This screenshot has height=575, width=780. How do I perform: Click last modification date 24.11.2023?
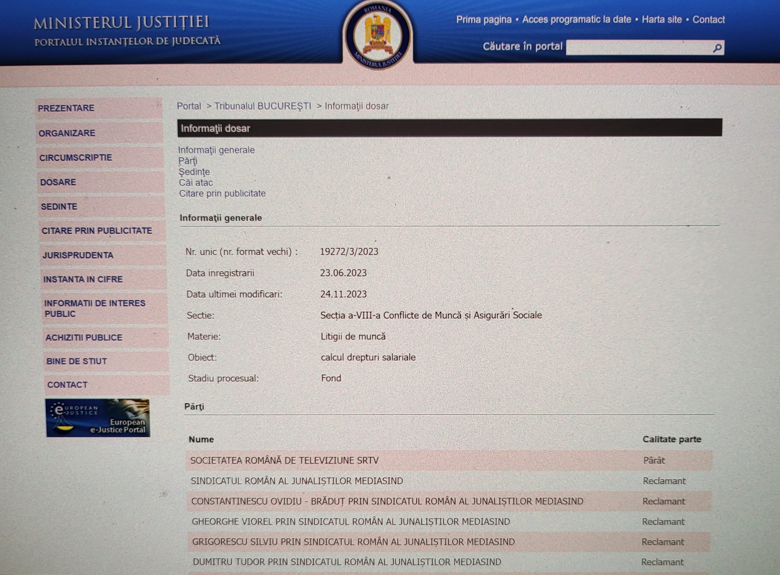pyautogui.click(x=343, y=294)
